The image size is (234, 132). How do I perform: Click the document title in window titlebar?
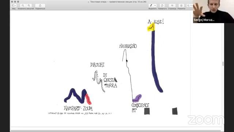[x=118, y=2]
